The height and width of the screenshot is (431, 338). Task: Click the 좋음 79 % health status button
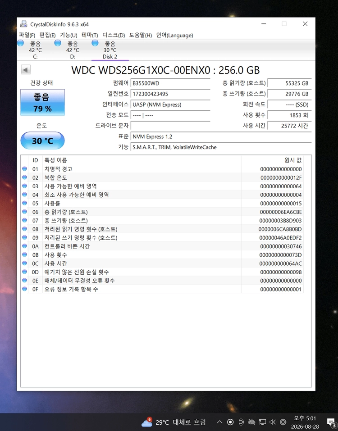point(43,102)
